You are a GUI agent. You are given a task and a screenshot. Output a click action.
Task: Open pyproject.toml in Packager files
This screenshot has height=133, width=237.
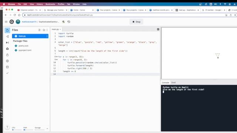(25, 50)
